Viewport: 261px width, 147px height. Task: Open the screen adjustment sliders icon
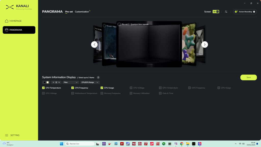pos(226,12)
